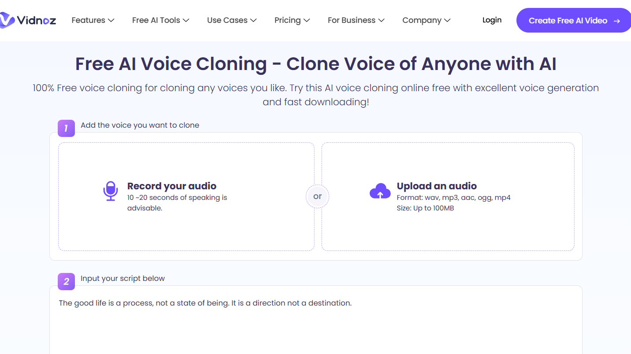Image resolution: width=631 pixels, height=354 pixels.
Task: Click the Login link
Action: coord(492,20)
